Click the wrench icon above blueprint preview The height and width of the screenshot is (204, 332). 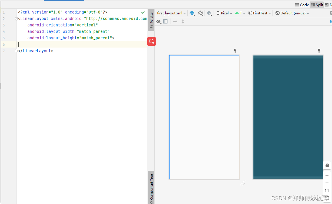[319, 51]
